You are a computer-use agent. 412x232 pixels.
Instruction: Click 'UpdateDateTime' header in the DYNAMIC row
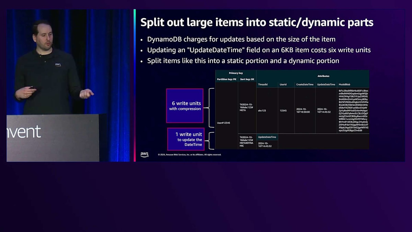(267, 137)
